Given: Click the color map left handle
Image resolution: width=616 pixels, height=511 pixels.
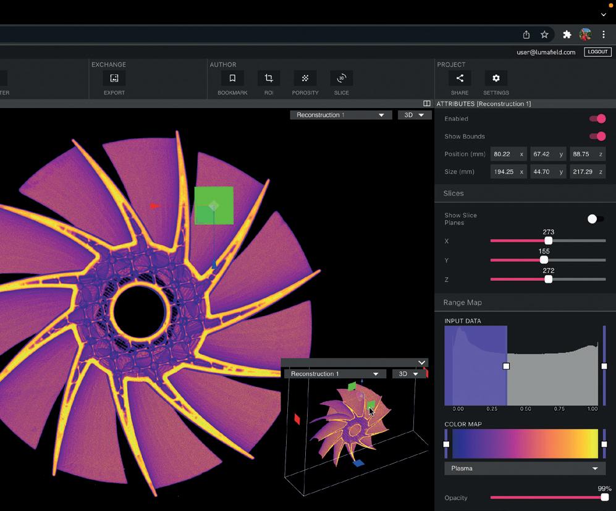Looking at the screenshot, I should point(446,444).
